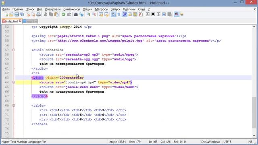Screen dimensions: 258x145
Task: Click the Dos\Windows line ending status field
Action: tap(210, 142)
